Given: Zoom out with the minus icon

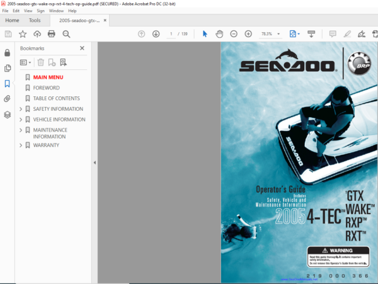Looking at the screenshot, I should 234,34.
